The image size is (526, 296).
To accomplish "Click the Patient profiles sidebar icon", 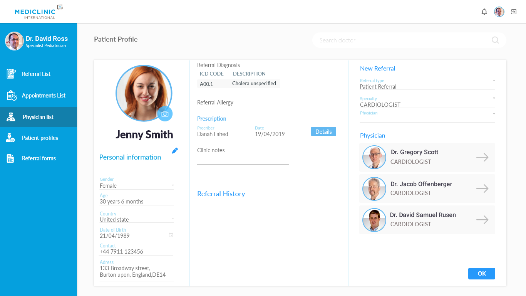I will pos(10,138).
